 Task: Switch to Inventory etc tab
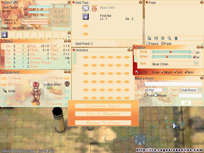tap(74, 68)
